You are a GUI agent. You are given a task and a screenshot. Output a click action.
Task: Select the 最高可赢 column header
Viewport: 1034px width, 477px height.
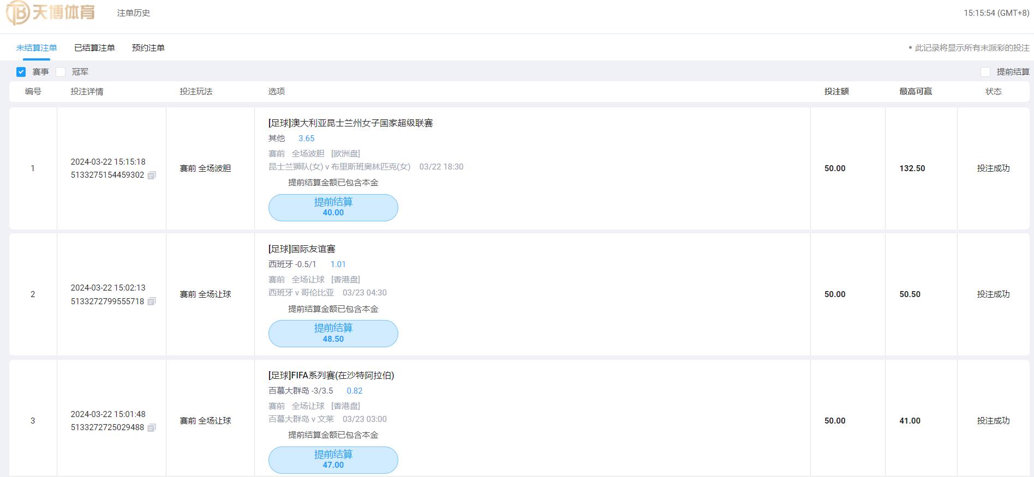pyautogui.click(x=916, y=92)
